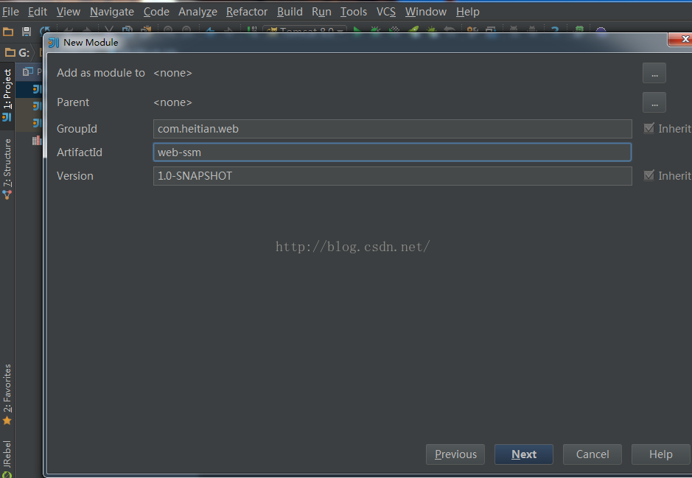The width and height of the screenshot is (692, 478).
Task: Toggle the Inherit checkbox for Version
Action: pos(649,175)
